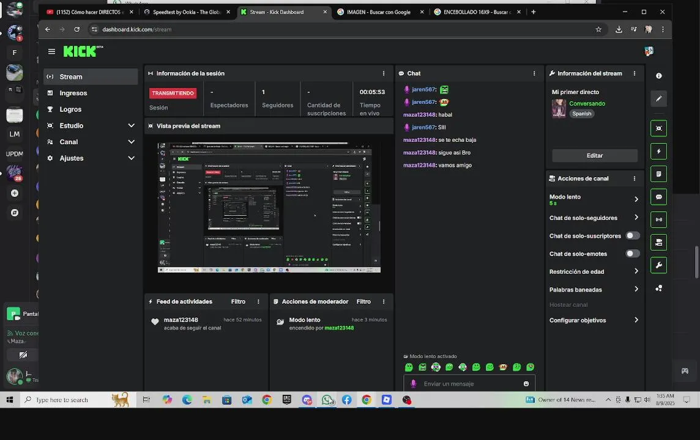Screen dimensions: 700x440
Task: Click the Conversando category link
Action: click(x=587, y=103)
